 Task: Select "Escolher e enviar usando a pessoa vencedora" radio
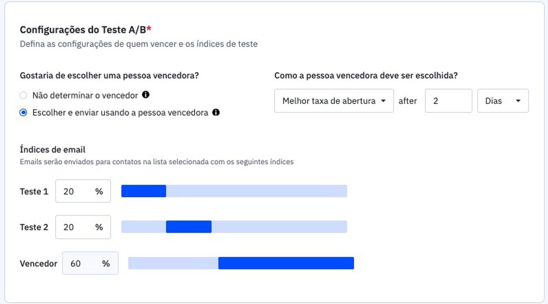pos(23,112)
